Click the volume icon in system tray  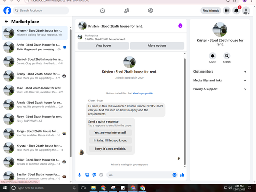click(x=230, y=188)
